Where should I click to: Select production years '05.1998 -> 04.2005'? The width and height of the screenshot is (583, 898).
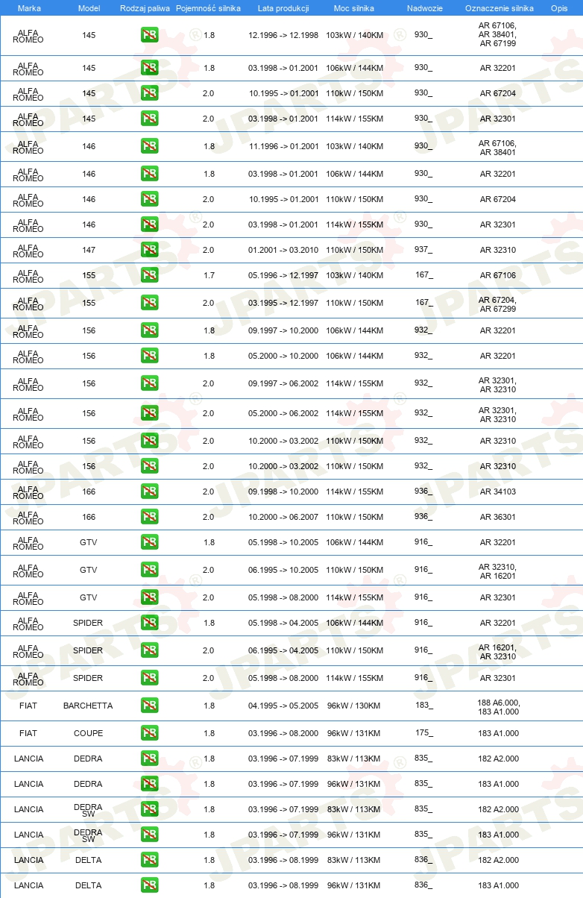283,623
